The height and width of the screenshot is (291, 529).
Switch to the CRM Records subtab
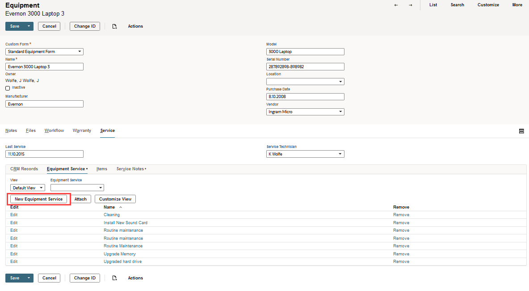[24, 169]
